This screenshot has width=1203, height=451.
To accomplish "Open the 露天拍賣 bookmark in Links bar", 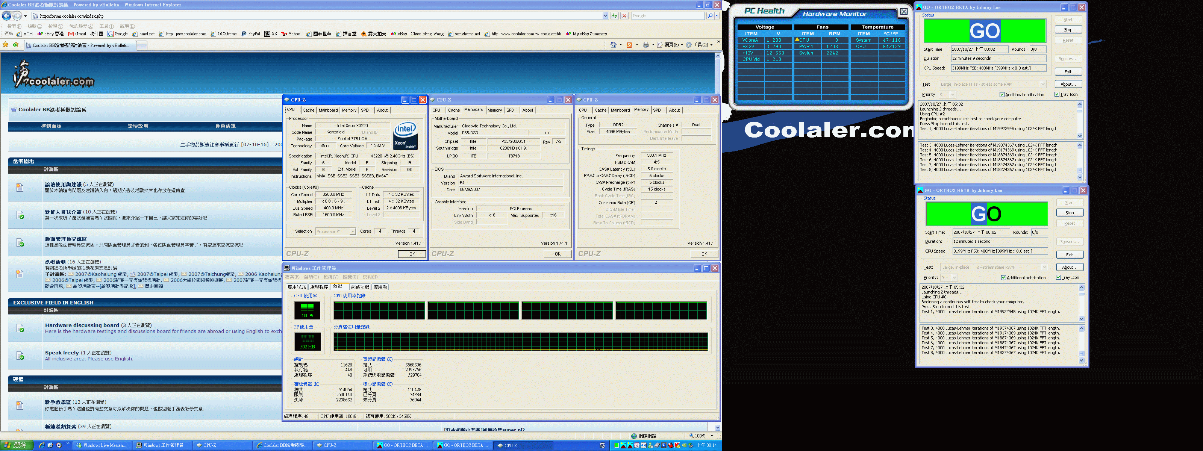I will coord(373,33).
